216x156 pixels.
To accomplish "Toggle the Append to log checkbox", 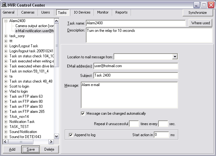I will click(71, 135).
